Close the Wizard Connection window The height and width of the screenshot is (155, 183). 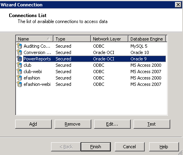tap(178, 5)
